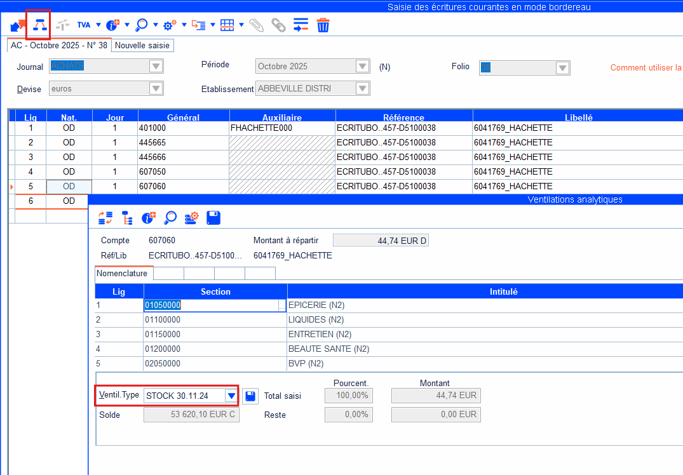The width and height of the screenshot is (683, 475).
Task: Click the blue-orange arrows icon at toolbar start
Action: [18, 25]
